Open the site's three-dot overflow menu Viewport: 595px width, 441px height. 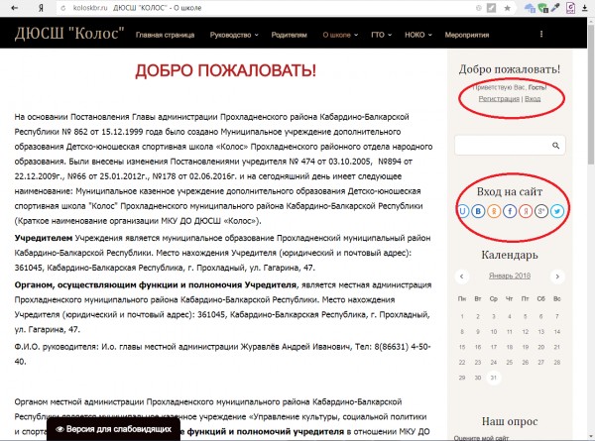coord(541,34)
